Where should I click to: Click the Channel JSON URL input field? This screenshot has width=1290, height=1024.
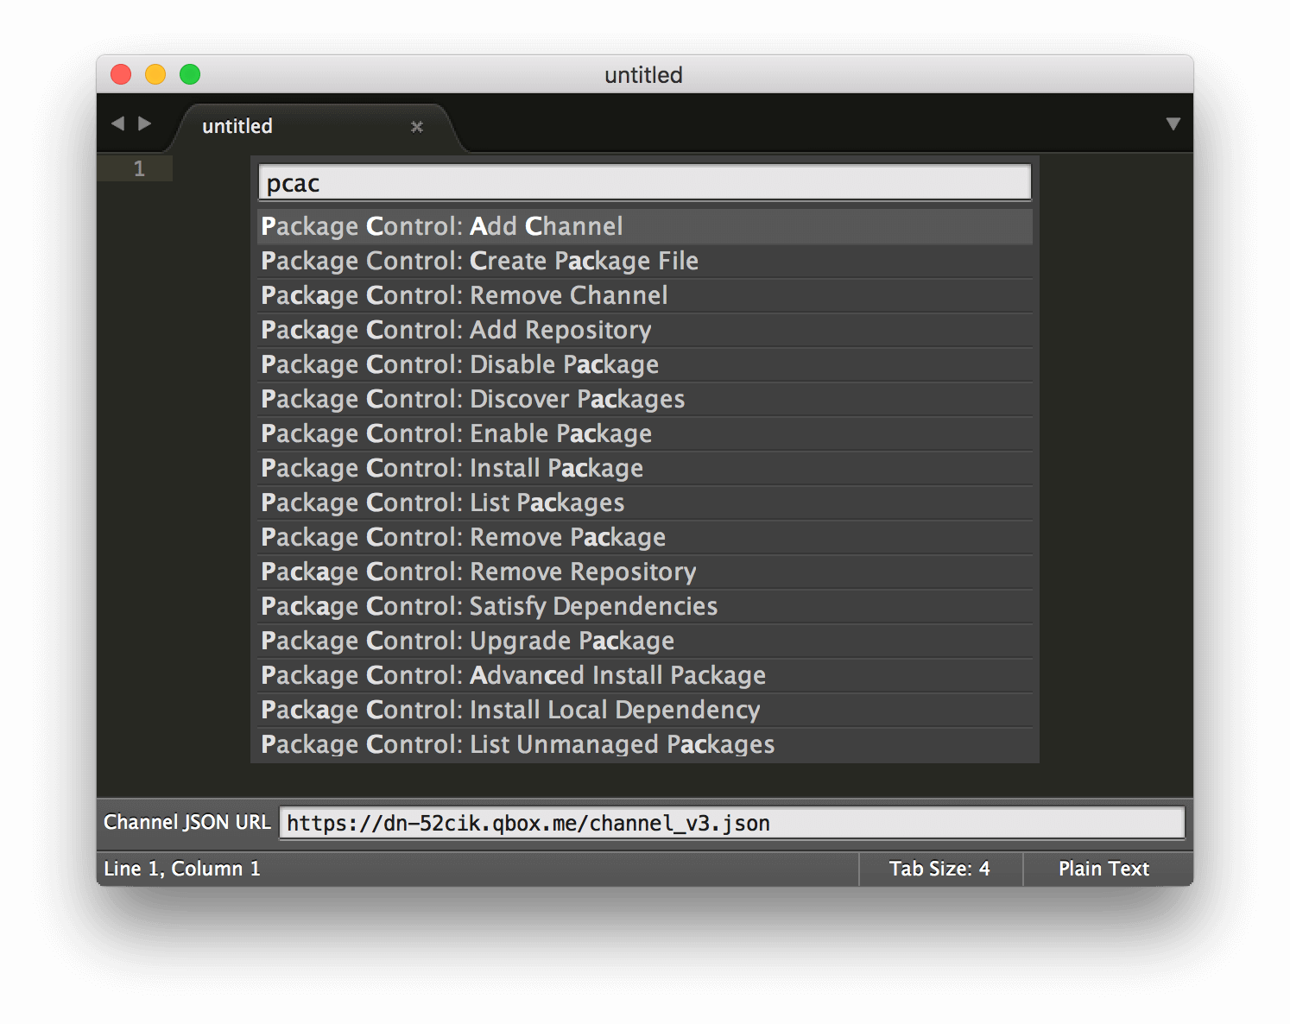pyautogui.click(x=732, y=823)
